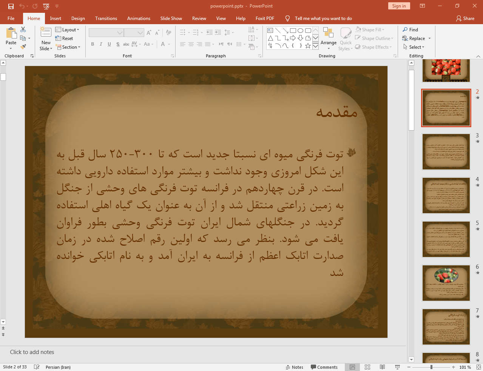
Task: Open the File menu
Action: (x=11, y=18)
